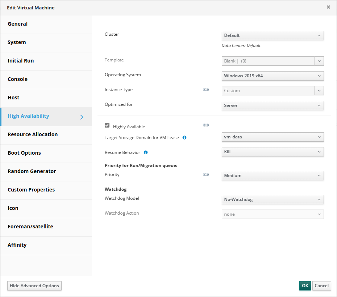
Task: Switch to the Host tab
Action: pos(46,98)
